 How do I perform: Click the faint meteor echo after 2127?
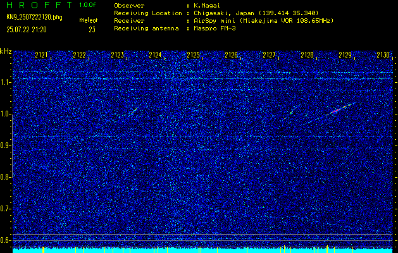(292, 111)
